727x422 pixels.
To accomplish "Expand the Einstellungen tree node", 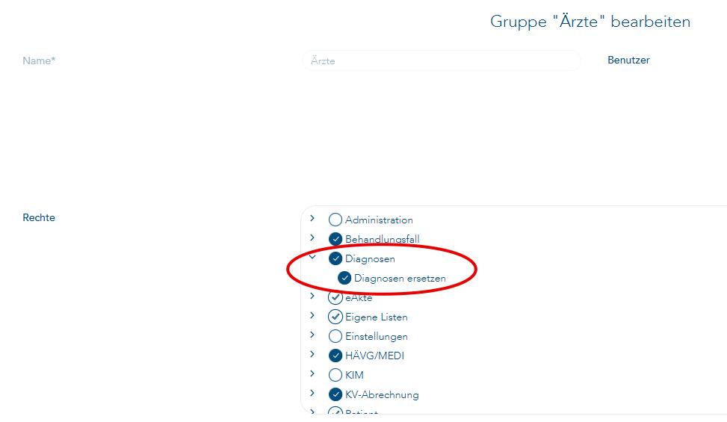I will [x=312, y=336].
